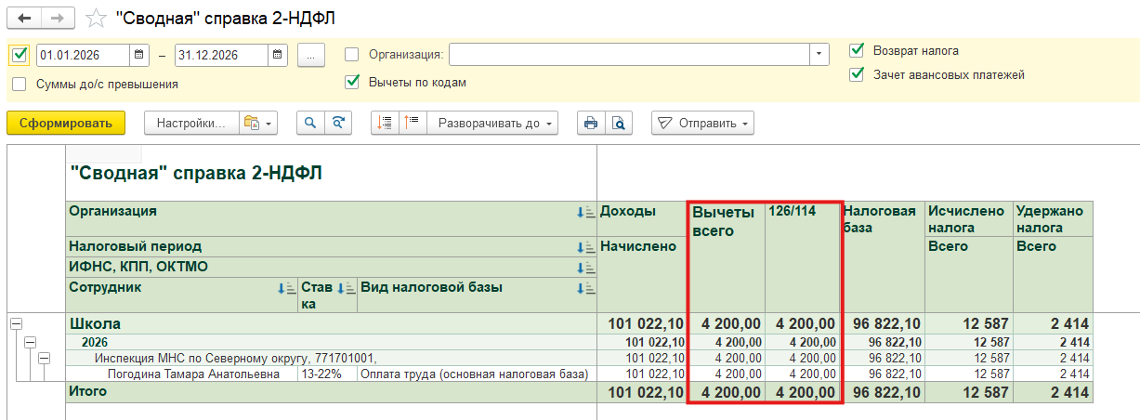Viewport: 1140px width, 420px height.
Task: Open saved settings variants dropdown
Action: click(x=257, y=123)
